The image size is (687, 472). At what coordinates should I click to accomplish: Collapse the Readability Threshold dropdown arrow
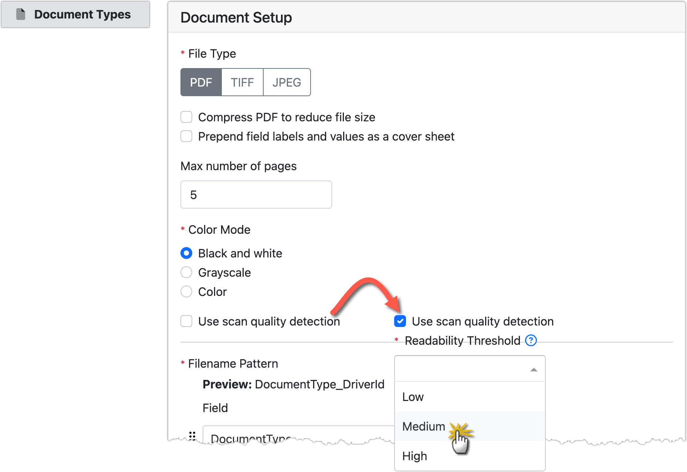[x=534, y=370]
